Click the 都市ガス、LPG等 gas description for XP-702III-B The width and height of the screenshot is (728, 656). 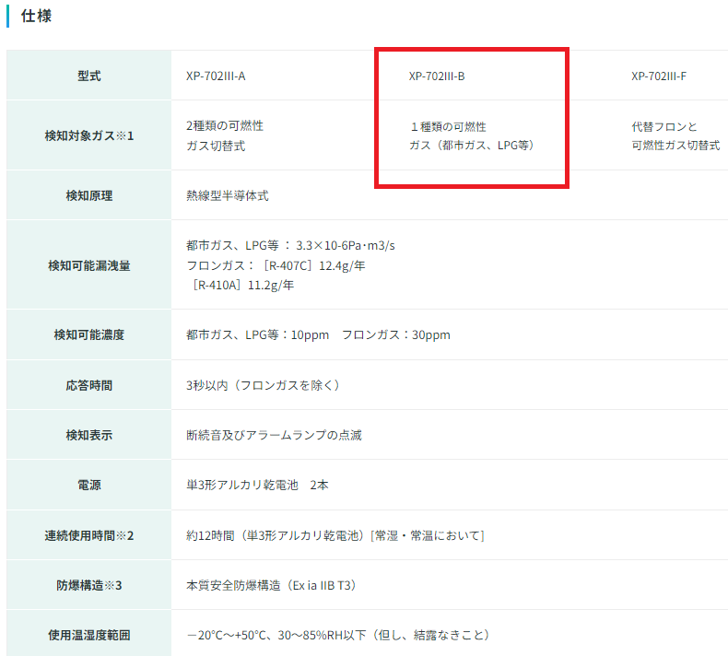(472, 146)
